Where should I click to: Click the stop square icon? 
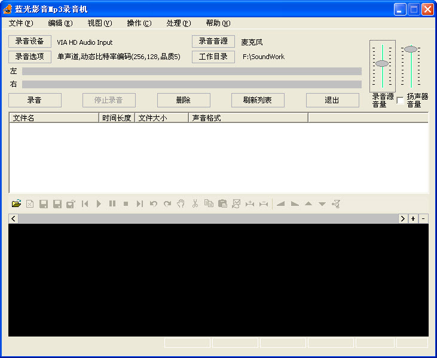tap(126, 204)
